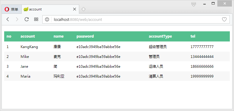Viewport: 234px width, 111px height.
Task: Click account type 管理员 in Mike row
Action: [x=154, y=57]
